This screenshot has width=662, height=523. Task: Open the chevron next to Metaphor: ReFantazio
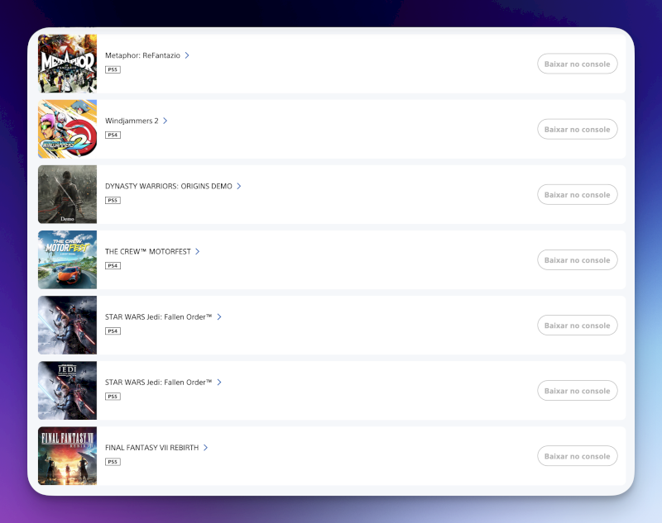[x=187, y=55]
